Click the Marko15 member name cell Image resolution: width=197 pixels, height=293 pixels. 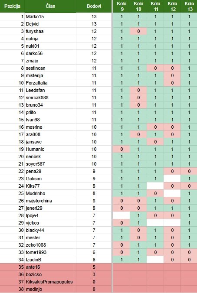[50, 16]
